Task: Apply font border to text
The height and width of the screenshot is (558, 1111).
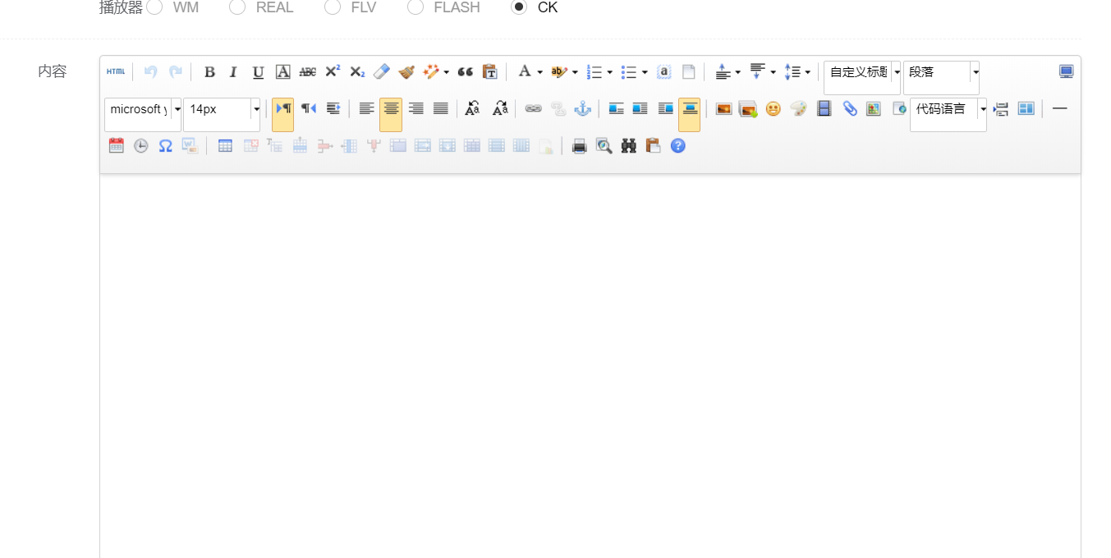Action: point(282,72)
